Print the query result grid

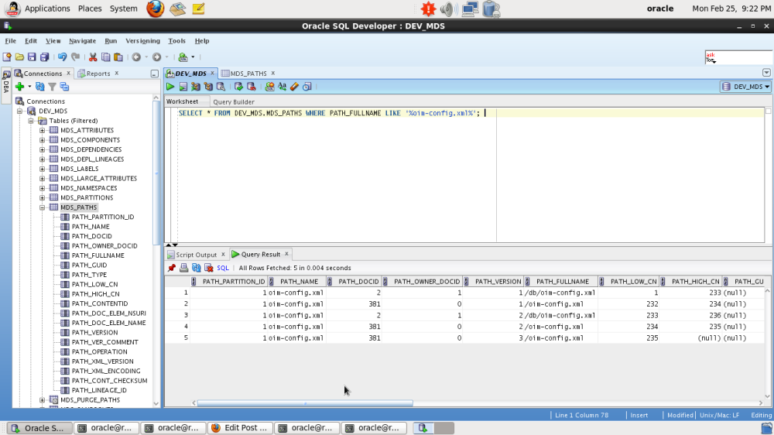coord(183,268)
